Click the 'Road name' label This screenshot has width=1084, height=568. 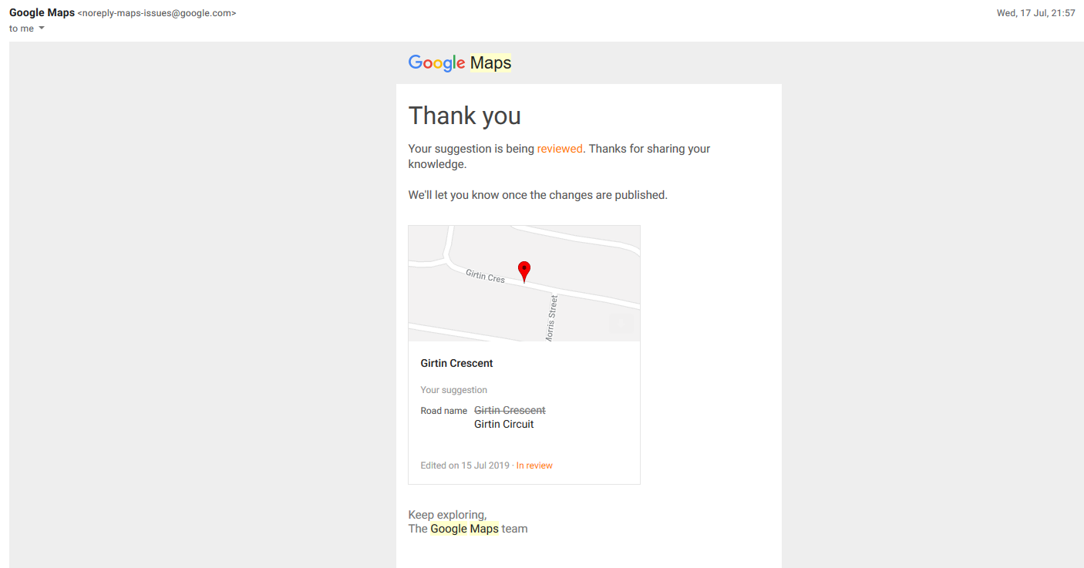pos(443,411)
